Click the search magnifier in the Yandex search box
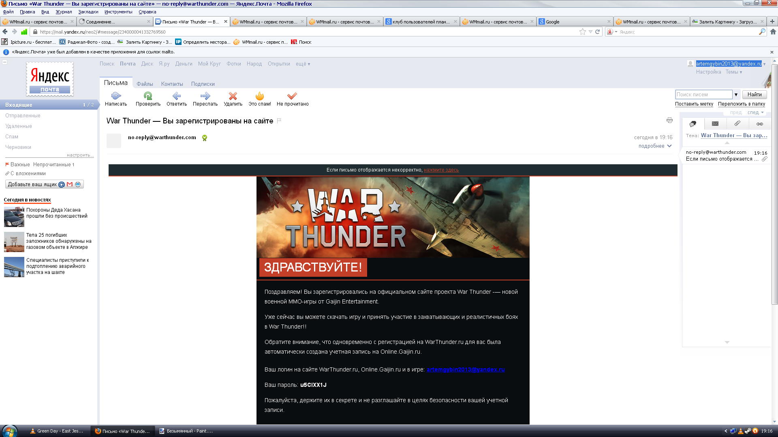 coord(762,32)
